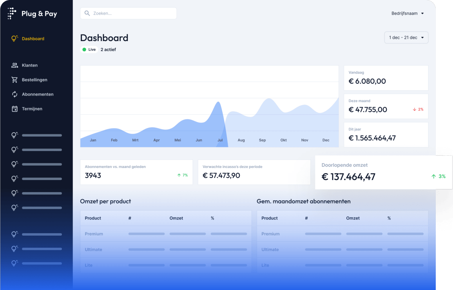Open Abonnementen using the refresh icon
The height and width of the screenshot is (290, 453).
(14, 94)
